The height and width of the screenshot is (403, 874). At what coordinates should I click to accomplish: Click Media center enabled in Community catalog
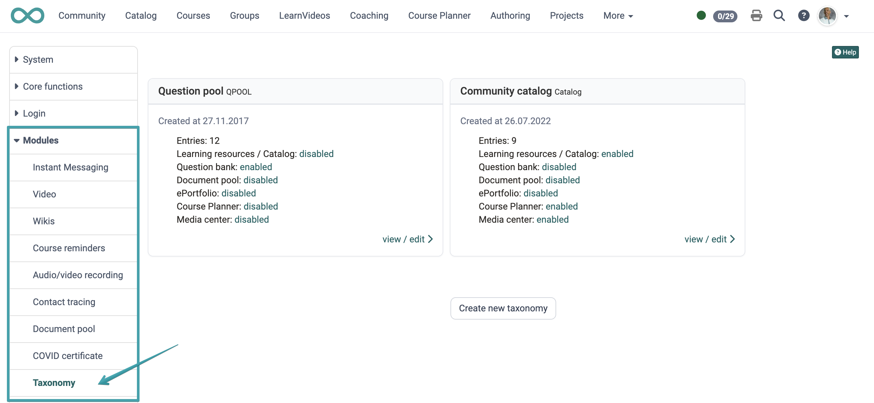(552, 220)
